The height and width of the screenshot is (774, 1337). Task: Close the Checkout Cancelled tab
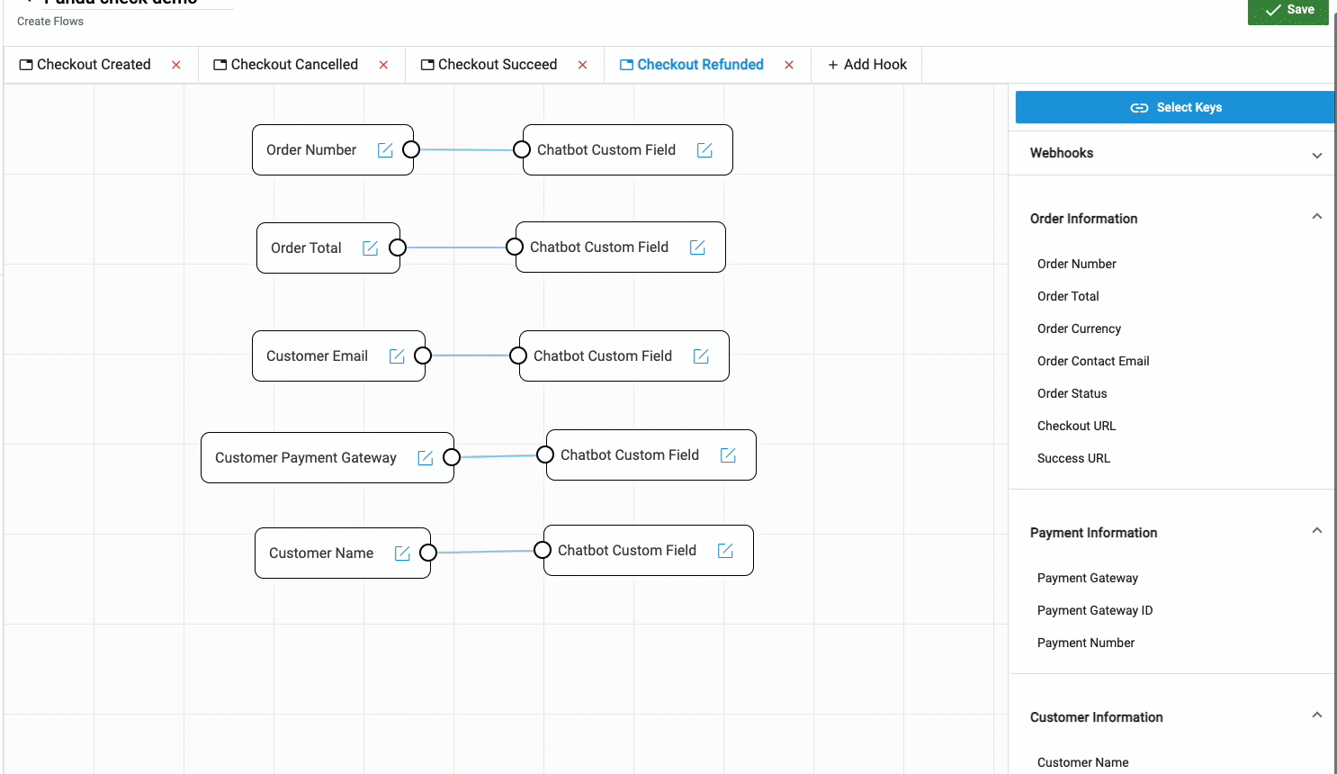tap(383, 65)
